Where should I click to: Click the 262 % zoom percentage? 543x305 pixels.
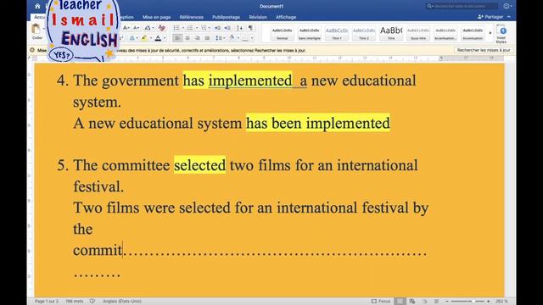[x=501, y=302]
